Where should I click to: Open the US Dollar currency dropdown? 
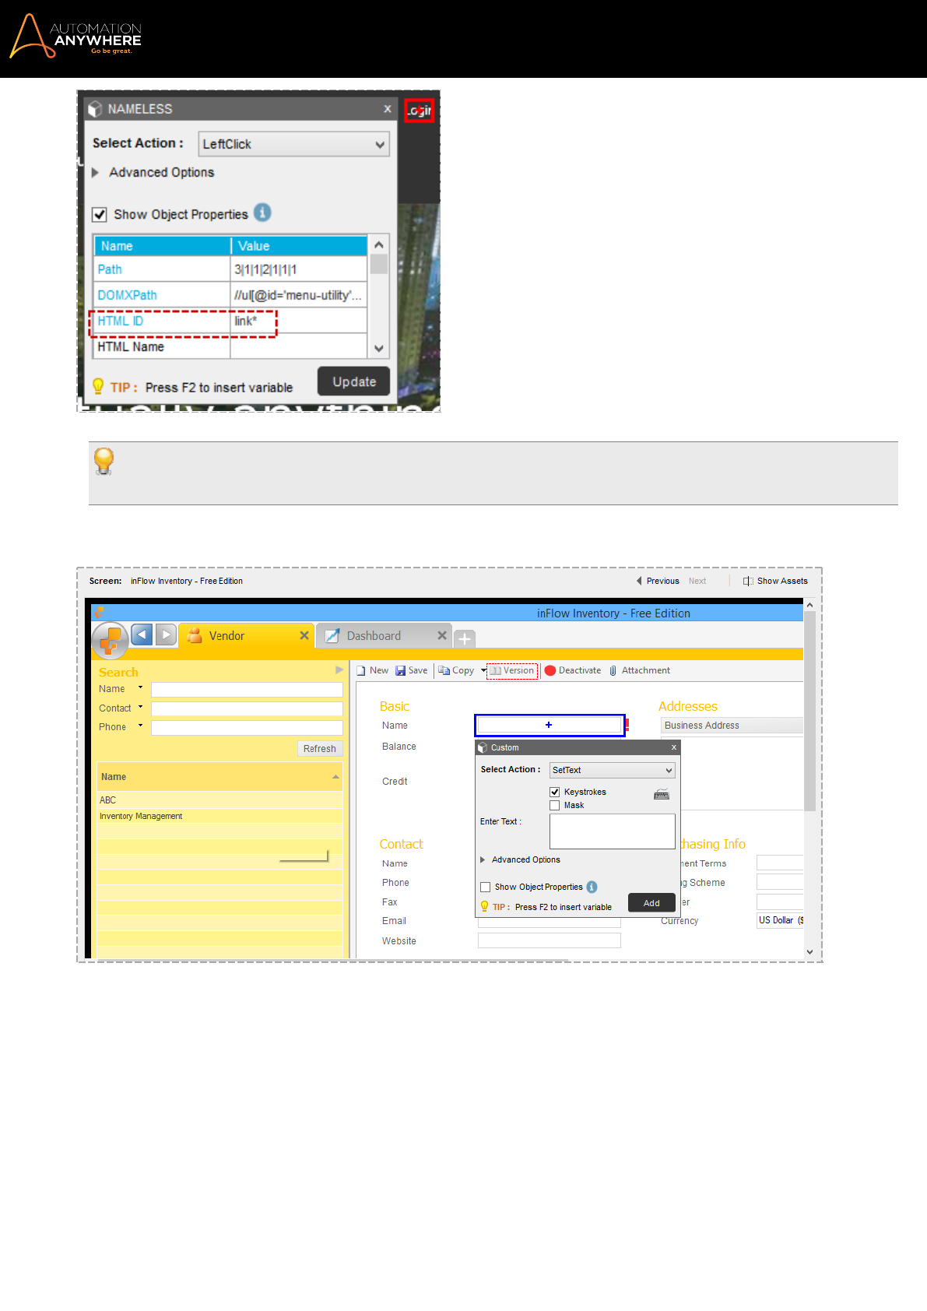[x=780, y=920]
